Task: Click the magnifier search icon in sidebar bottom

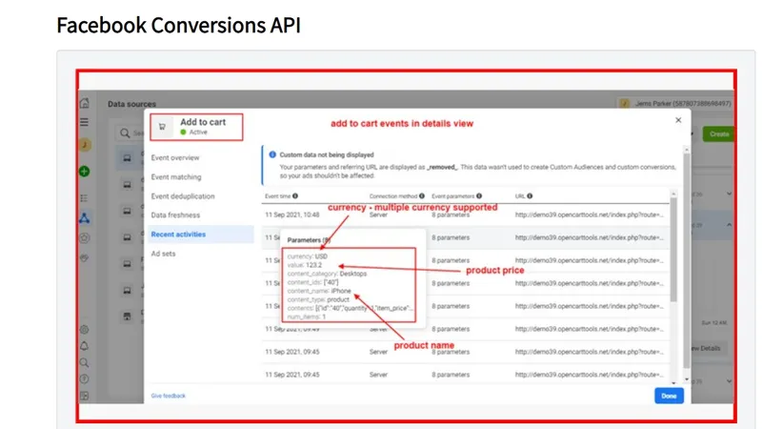Action: (x=84, y=363)
